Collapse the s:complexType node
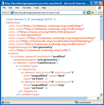104x105 pixels. [x=14, y=66]
